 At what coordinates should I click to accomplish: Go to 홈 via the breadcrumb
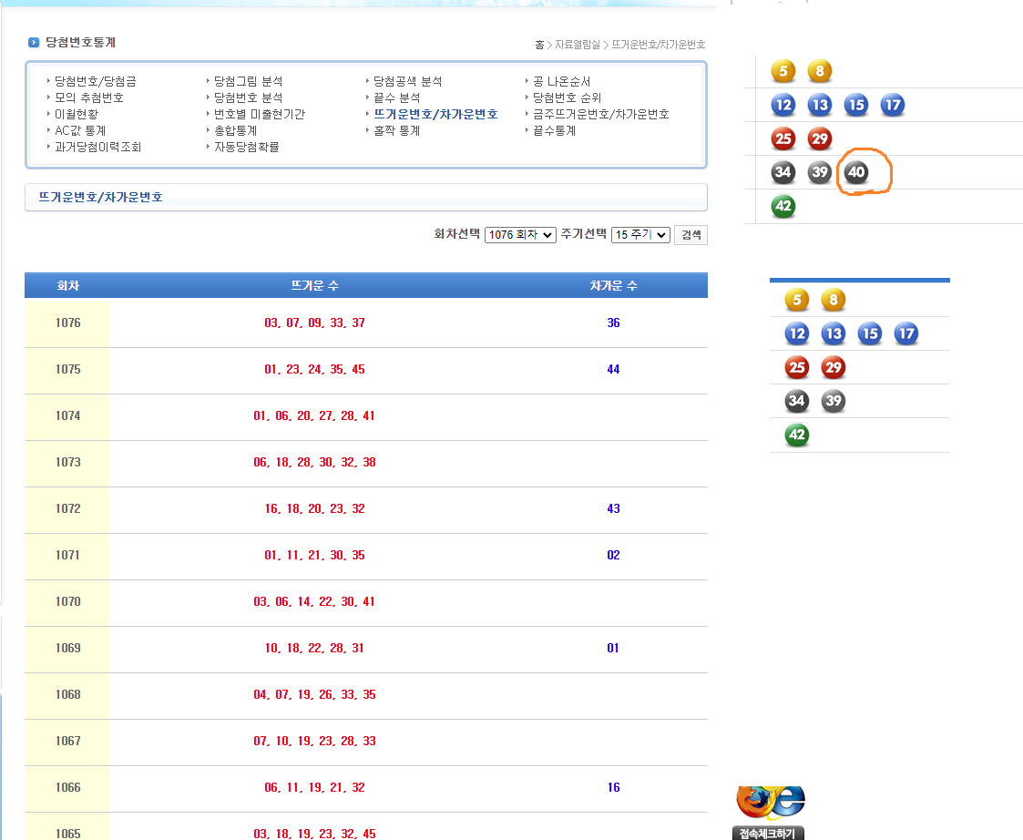[x=539, y=45]
